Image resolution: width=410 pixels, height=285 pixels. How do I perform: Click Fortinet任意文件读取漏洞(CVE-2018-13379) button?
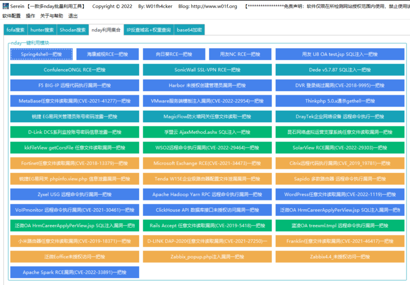(x=74, y=163)
